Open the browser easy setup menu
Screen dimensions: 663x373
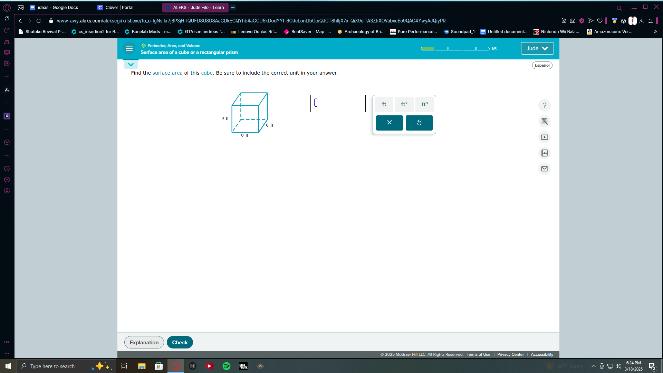(651, 21)
